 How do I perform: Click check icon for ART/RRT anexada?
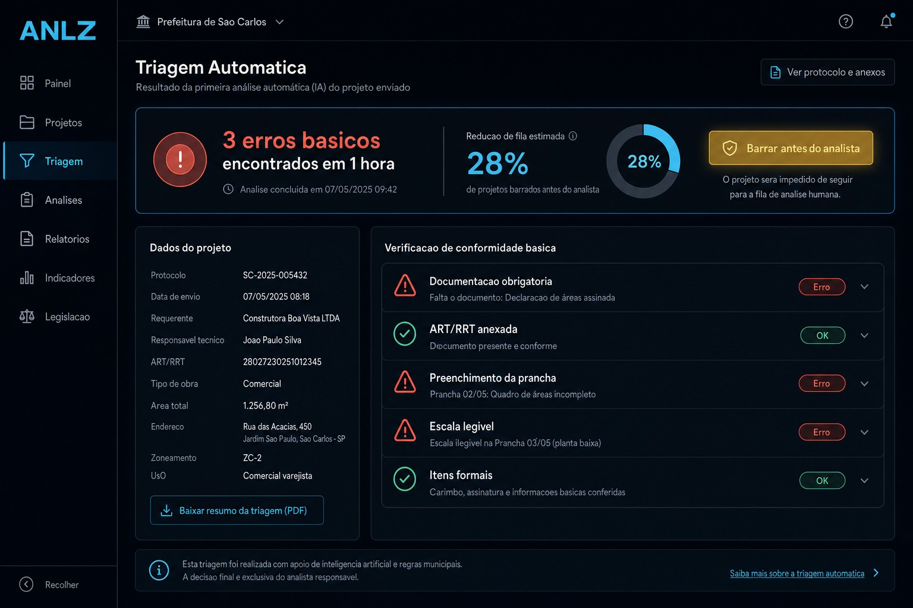[405, 334]
